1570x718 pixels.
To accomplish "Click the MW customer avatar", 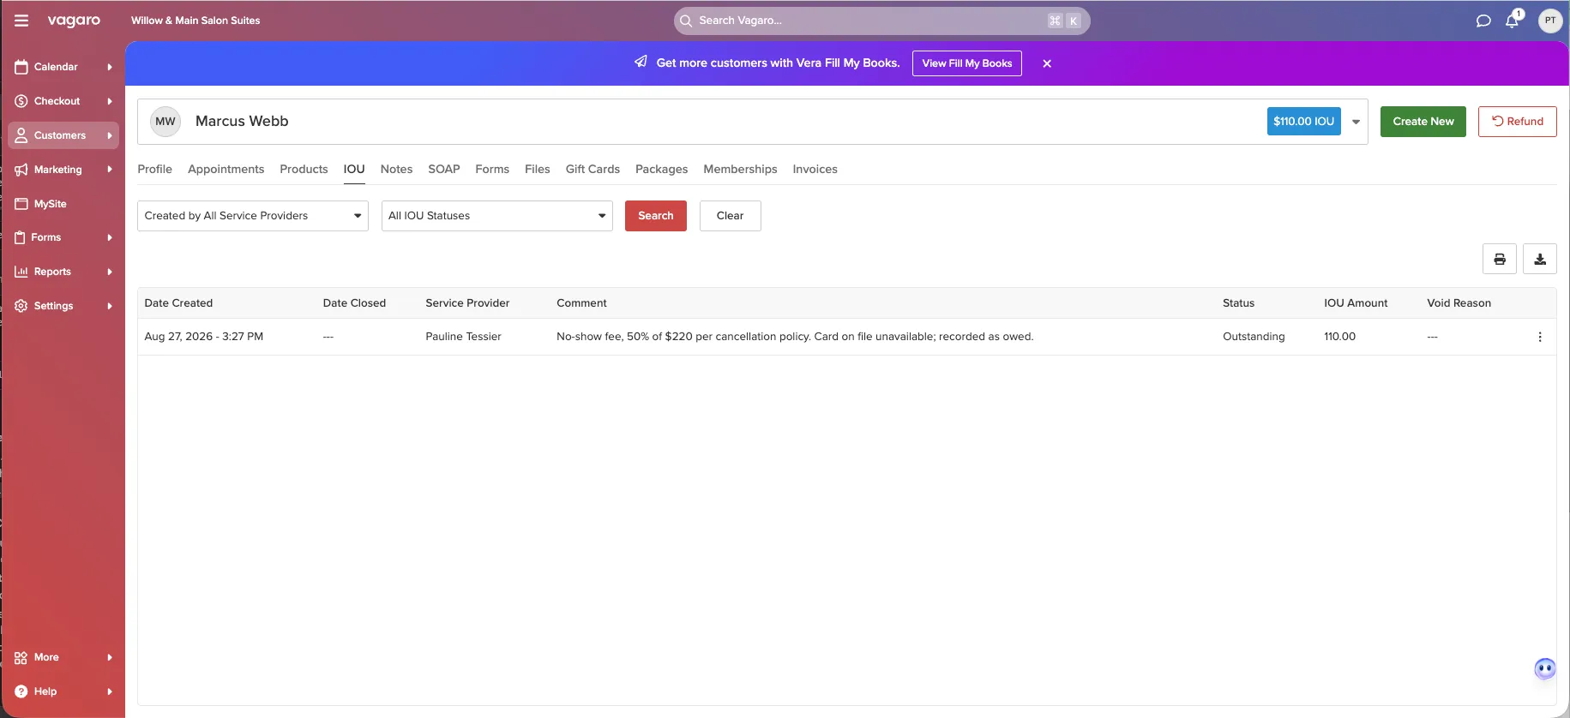I will (165, 122).
